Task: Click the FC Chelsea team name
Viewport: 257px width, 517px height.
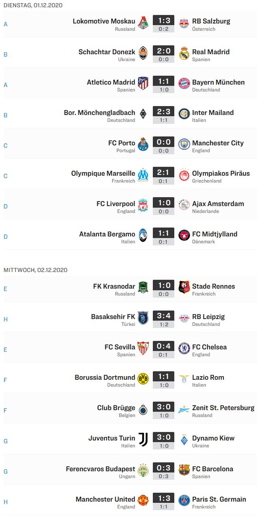Action: pyautogui.click(x=210, y=347)
